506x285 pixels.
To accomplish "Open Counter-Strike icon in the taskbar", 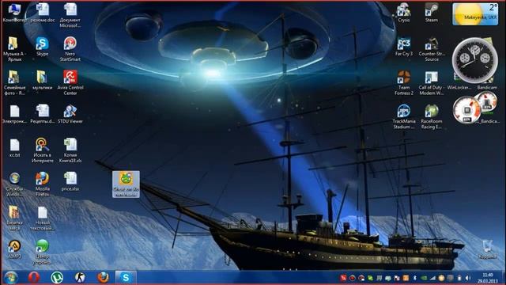I will pos(80,278).
